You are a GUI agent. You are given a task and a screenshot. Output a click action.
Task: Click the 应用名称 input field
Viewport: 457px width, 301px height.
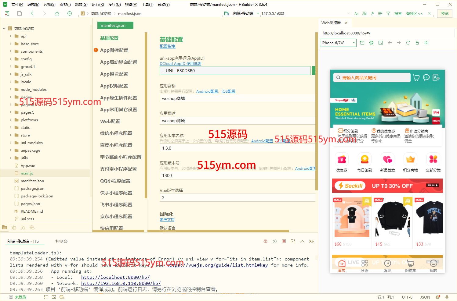(237, 98)
